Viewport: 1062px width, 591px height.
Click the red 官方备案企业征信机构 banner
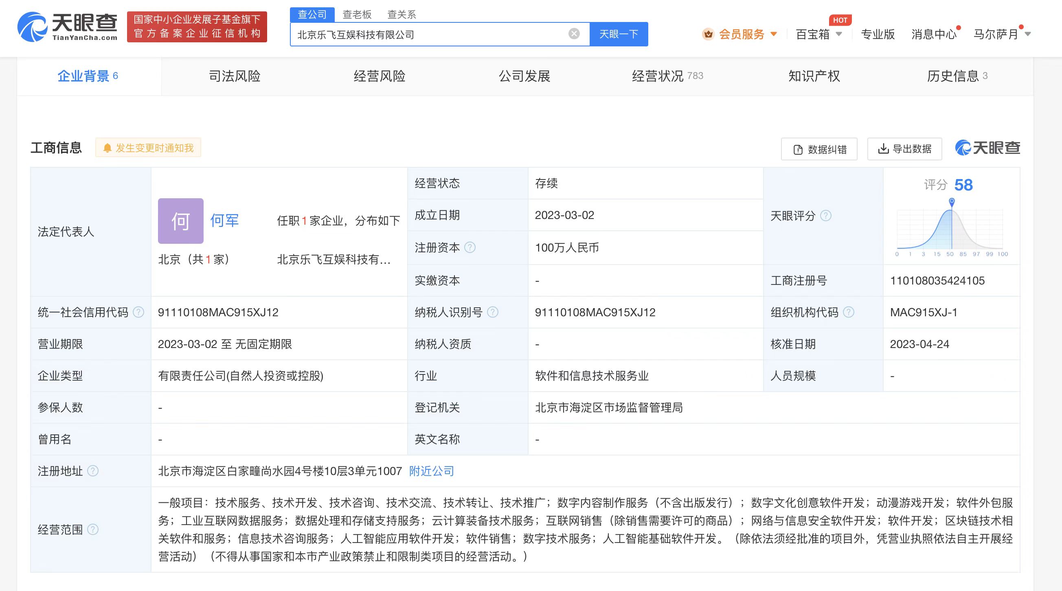coord(197,27)
